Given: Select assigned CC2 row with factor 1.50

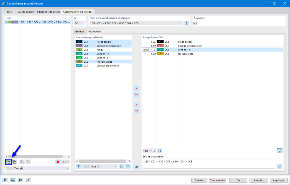Looking at the screenshot, I should [x=213, y=46].
